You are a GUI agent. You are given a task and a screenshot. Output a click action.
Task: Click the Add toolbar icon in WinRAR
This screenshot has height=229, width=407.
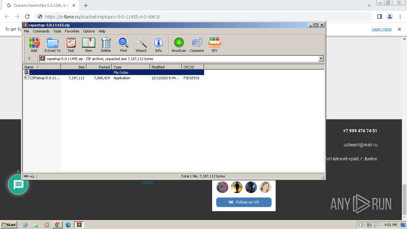click(x=34, y=45)
